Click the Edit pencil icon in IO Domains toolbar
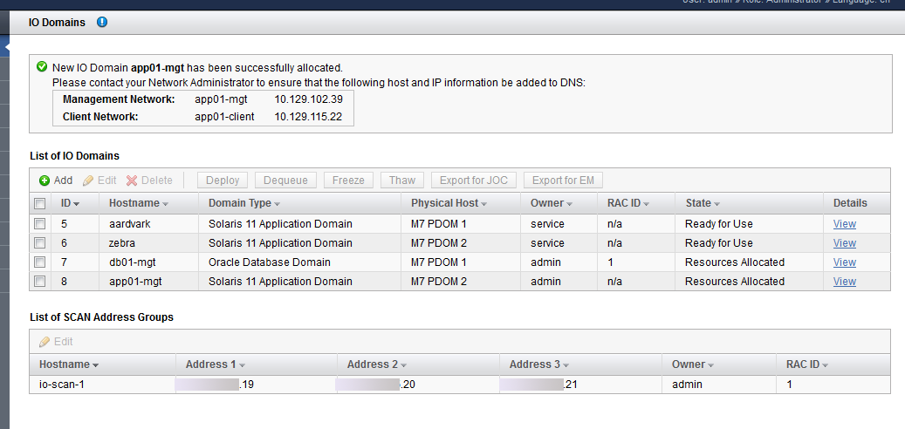The image size is (905, 429). coord(88,180)
